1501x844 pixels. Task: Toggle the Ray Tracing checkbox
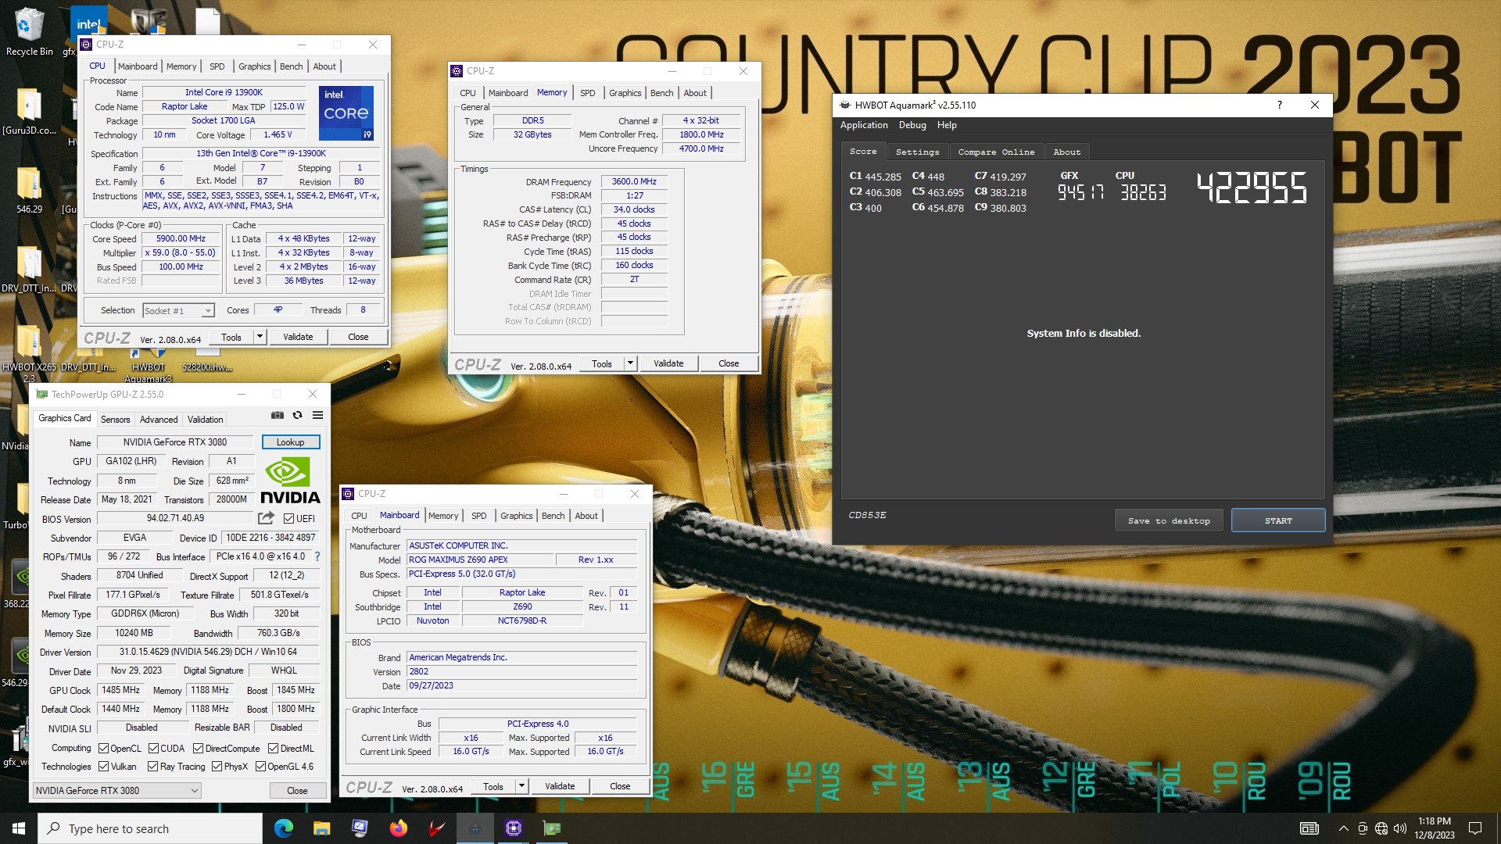click(152, 766)
